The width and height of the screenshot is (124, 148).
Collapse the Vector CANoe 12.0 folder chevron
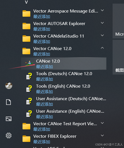point(102,48)
